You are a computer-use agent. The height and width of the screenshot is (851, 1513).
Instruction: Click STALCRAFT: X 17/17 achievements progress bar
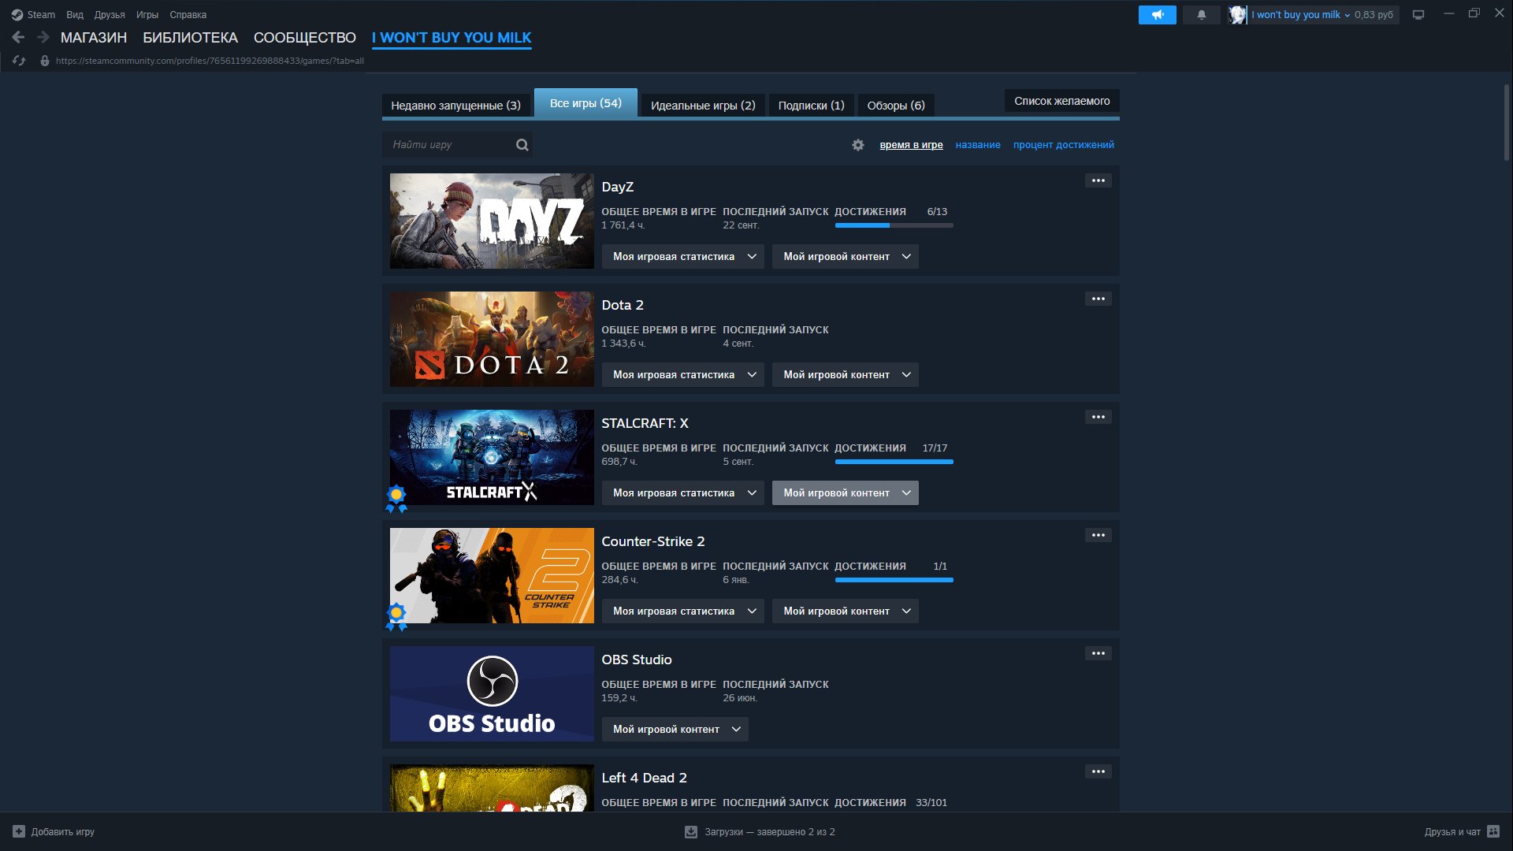[894, 462]
